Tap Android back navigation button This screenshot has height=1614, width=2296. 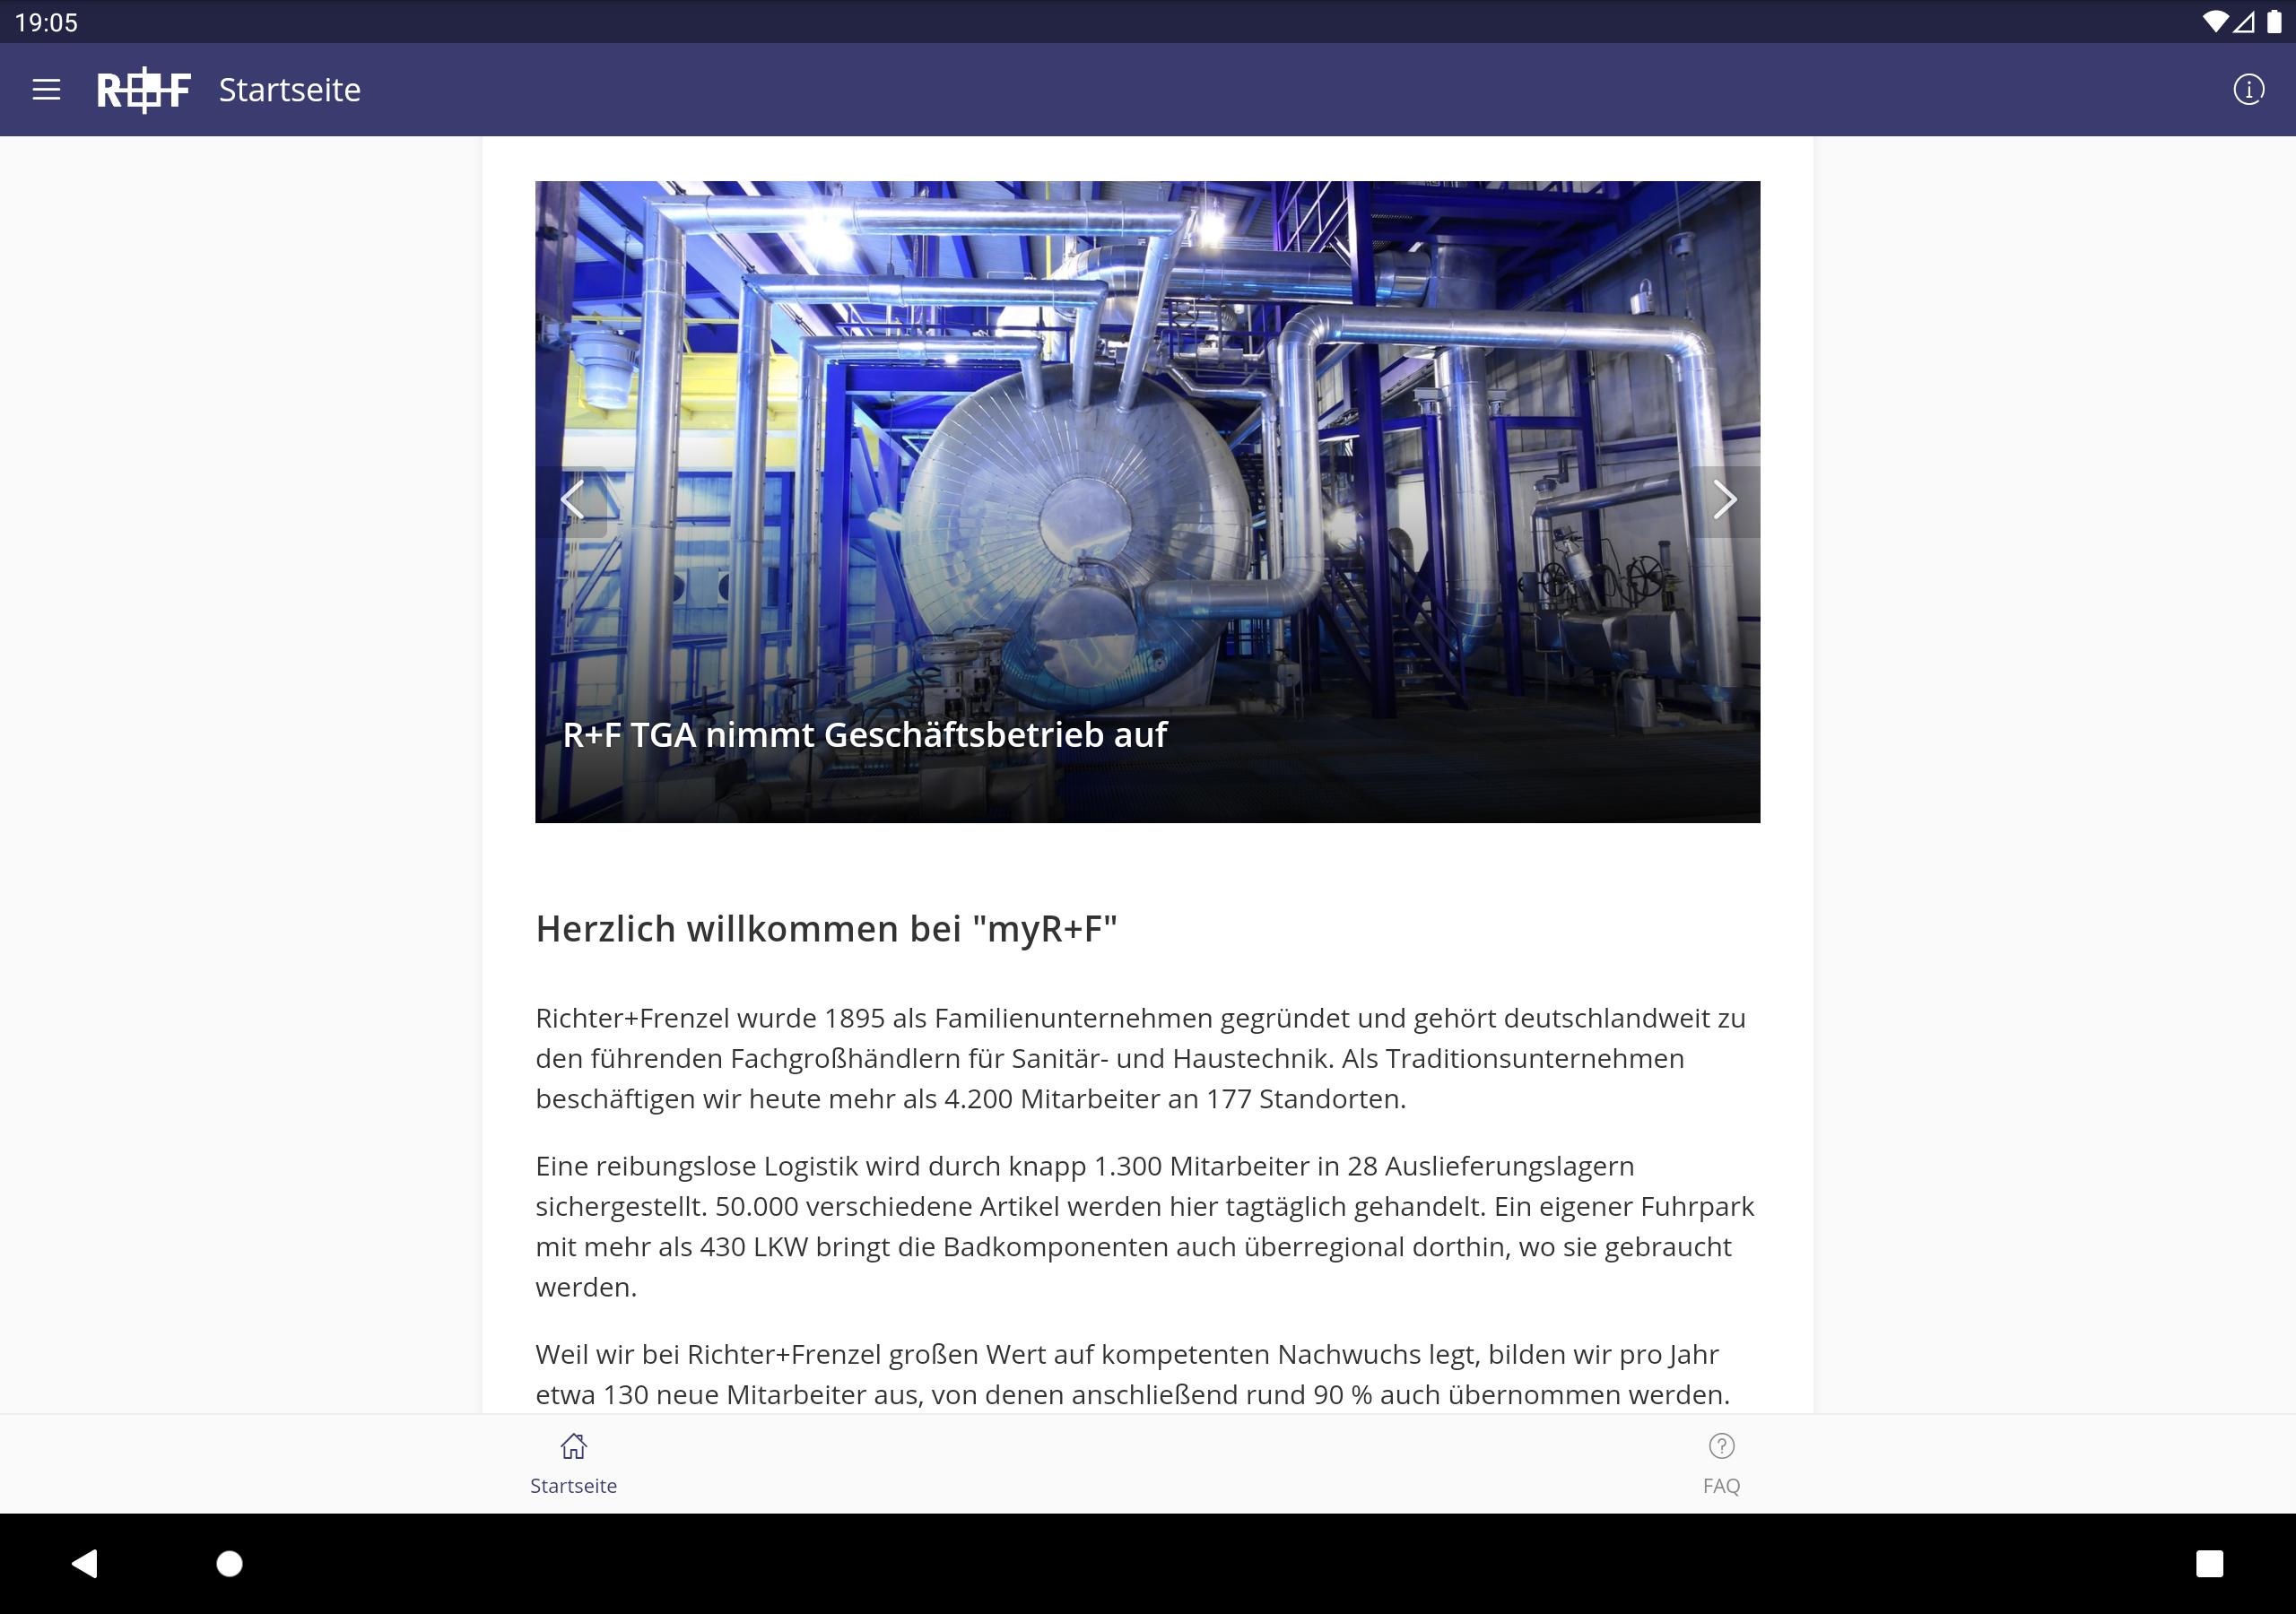(x=85, y=1563)
